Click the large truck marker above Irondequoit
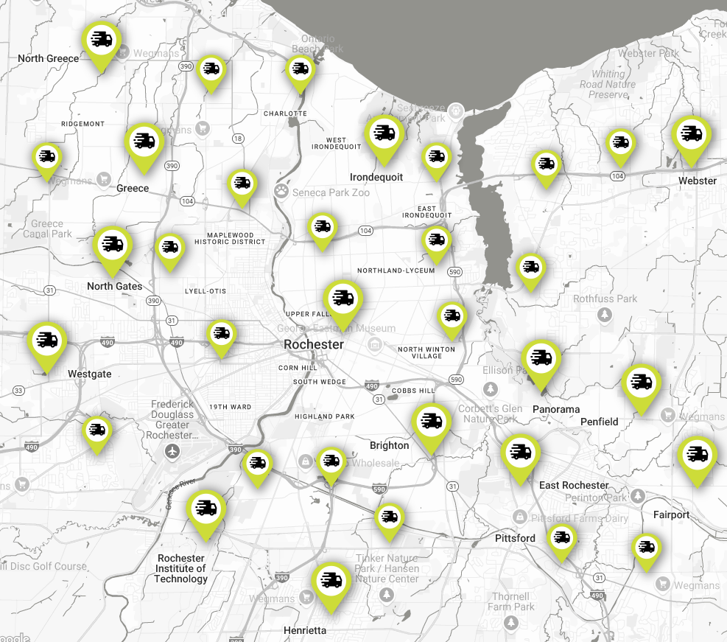The width and height of the screenshot is (727, 642). [384, 134]
